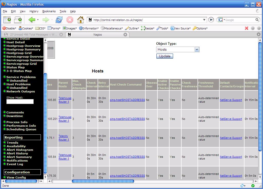Viewport: 263px width, 189px height.
Task: Open the Forms web developer menu
Action: click(54, 28)
